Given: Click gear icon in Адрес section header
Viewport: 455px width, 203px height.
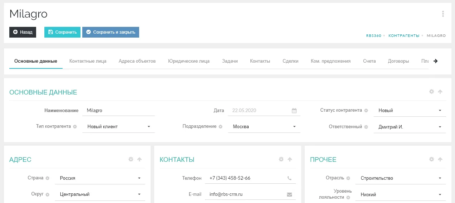Looking at the screenshot, I should tap(131, 159).
